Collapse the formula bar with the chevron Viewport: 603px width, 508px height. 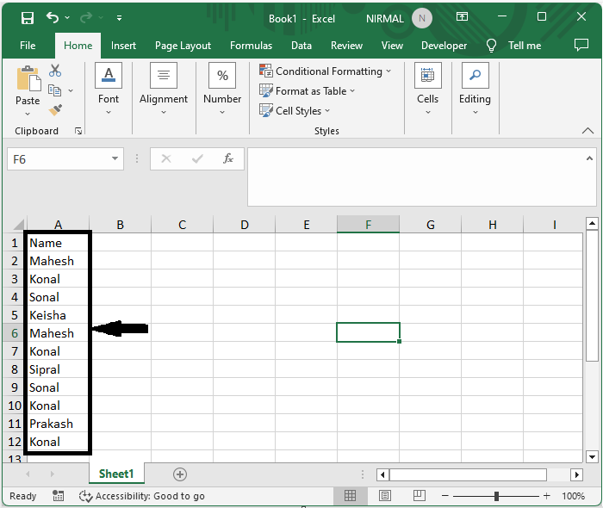pos(589,158)
